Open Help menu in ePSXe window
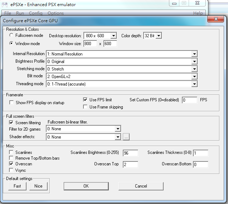Image resolution: width=228 pixels, height=204 pixels. [x=198, y=13]
